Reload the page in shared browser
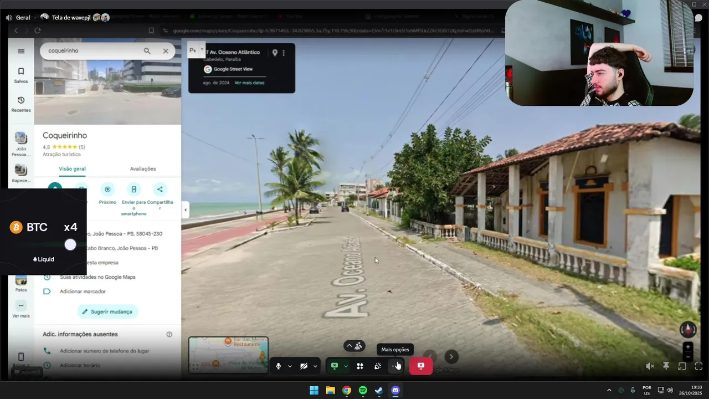This screenshot has height=399, width=709. pos(38,30)
